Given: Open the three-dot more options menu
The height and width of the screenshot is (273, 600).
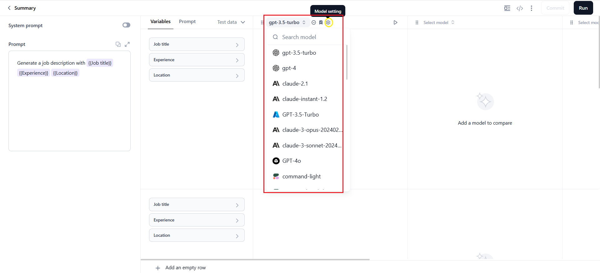Looking at the screenshot, I should coord(532,8).
